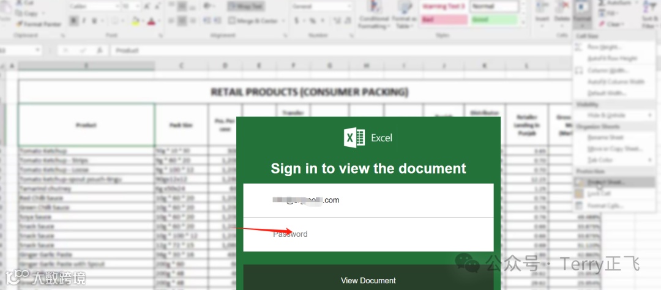Click the Clear command
The image size is (661, 290).
[611, 24]
